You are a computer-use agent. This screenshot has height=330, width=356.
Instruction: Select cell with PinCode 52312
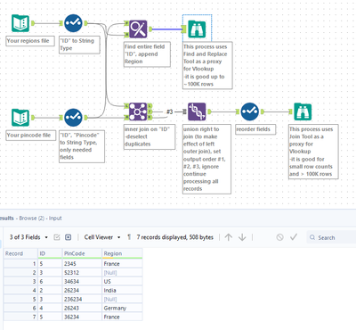(82, 273)
